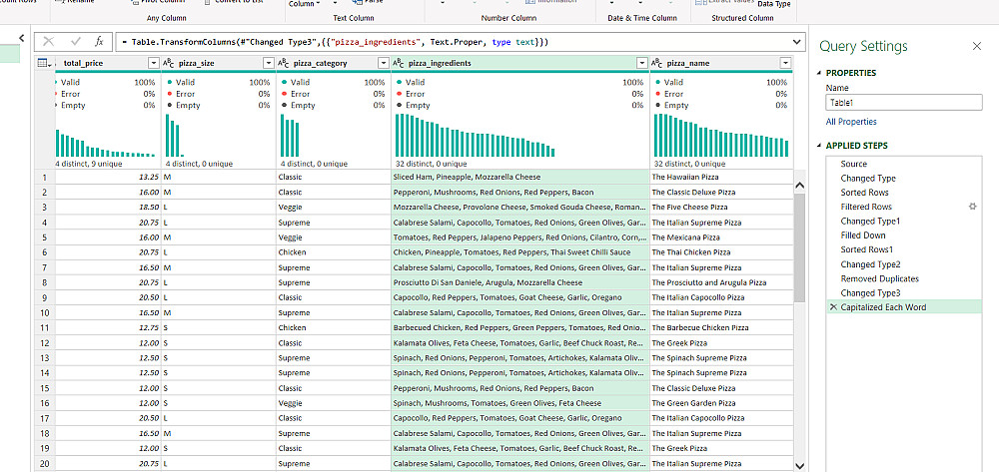Click the fx add step icon

tap(99, 42)
